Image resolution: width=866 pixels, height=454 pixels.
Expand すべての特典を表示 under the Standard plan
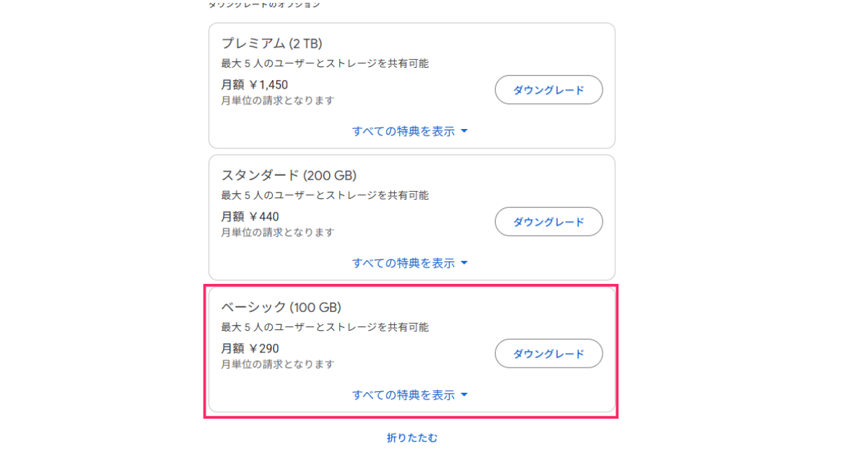(403, 263)
